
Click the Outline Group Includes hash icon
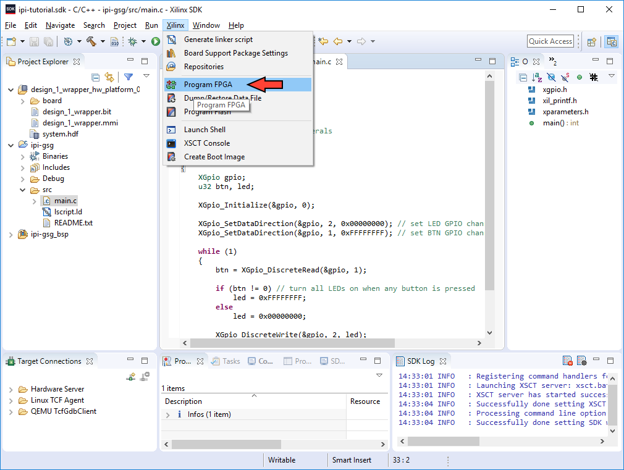coord(594,77)
